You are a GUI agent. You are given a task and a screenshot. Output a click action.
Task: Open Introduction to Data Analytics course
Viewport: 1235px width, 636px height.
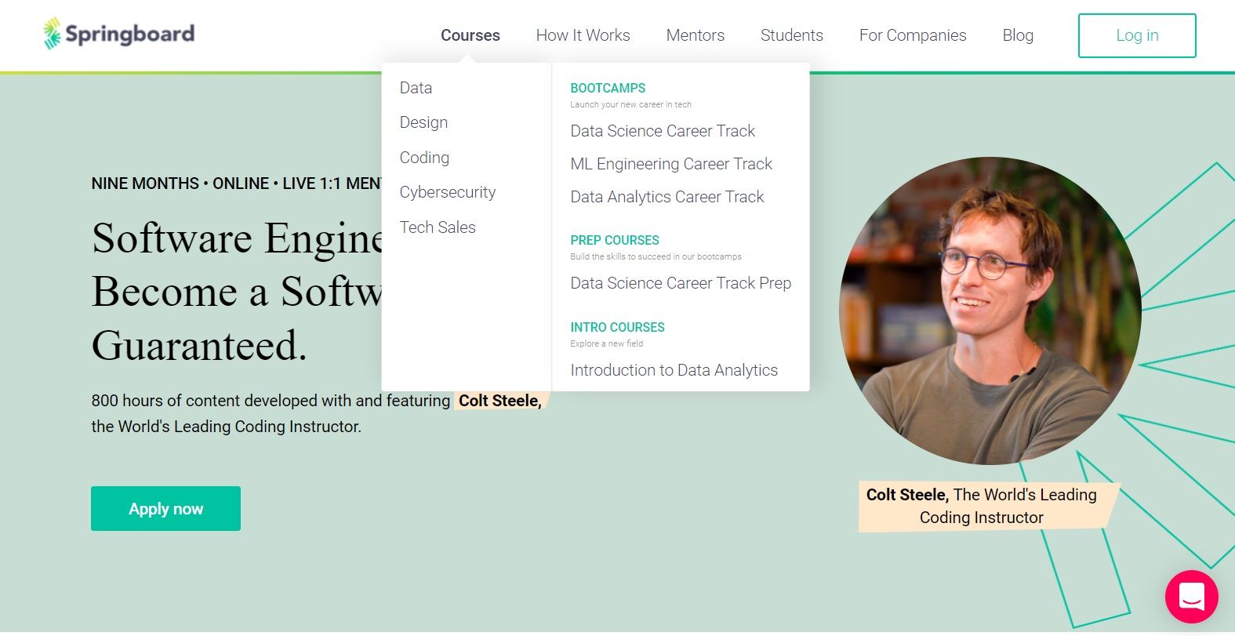pyautogui.click(x=674, y=370)
